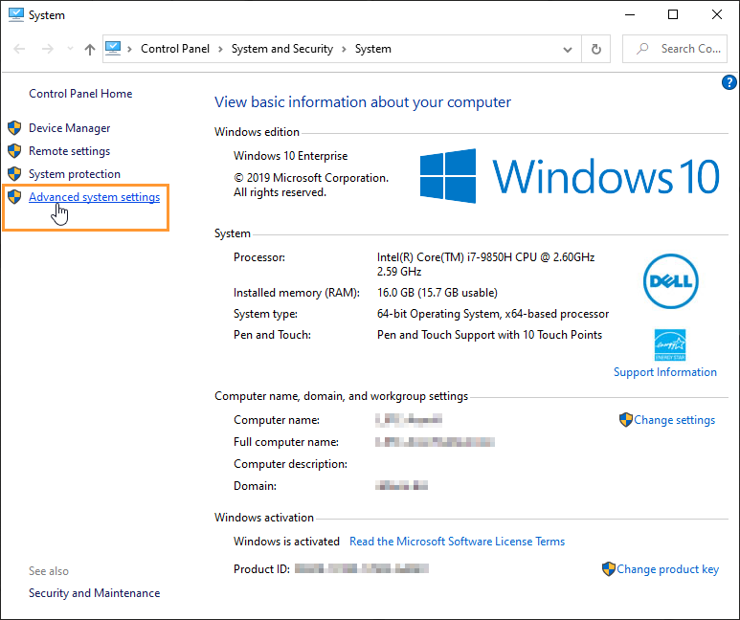Viewport: 740px width, 620px height.
Task: Expand chevron after Control Panel breadcrumb
Action: click(220, 49)
